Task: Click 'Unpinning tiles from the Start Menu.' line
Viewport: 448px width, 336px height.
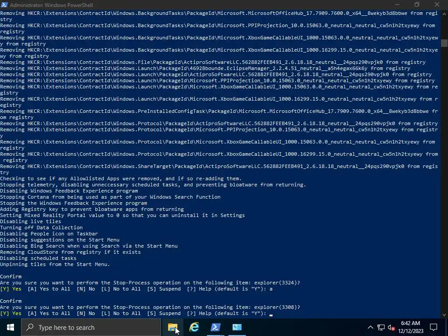Action: click(55, 264)
